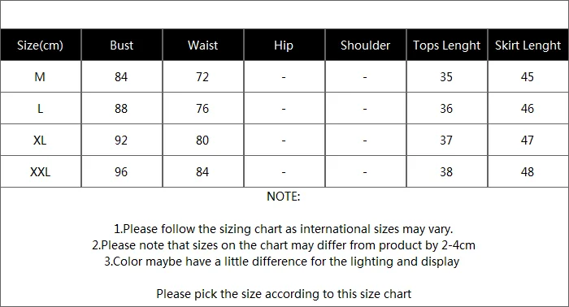The image size is (569, 307).
Task: Click bust value 92 for XL
Action: [121, 141]
